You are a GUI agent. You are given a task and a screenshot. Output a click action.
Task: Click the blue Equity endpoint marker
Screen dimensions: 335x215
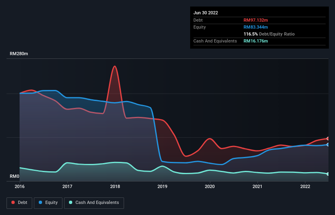pos(328,145)
